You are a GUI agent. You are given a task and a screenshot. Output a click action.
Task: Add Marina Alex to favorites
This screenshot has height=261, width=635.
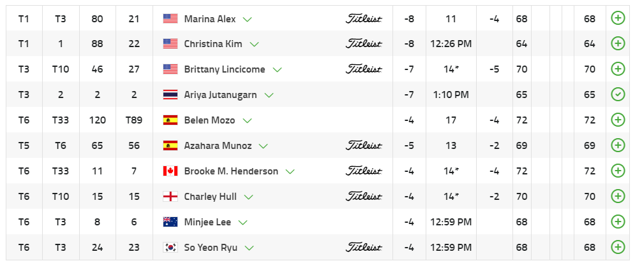[617, 18]
